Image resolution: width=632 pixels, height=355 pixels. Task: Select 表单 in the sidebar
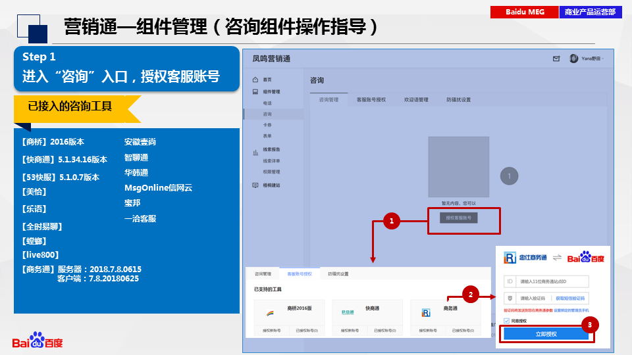coord(267,136)
